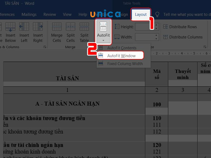Select the Insert Left icon

click(x=24, y=27)
